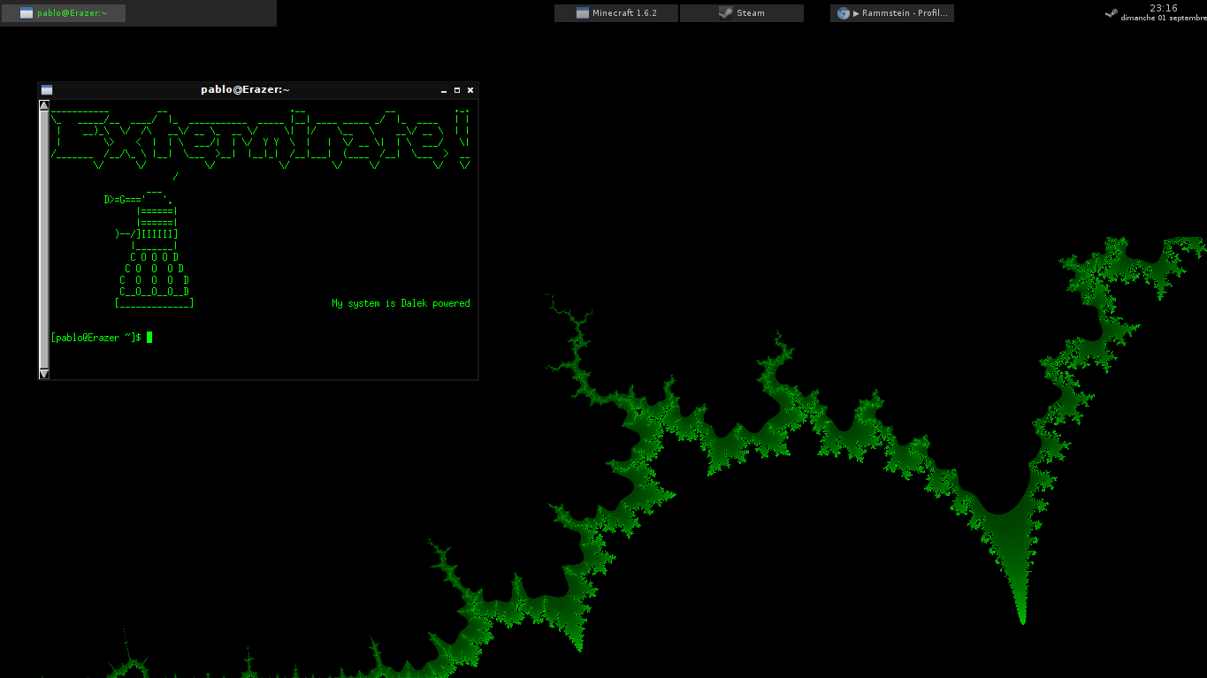Screen dimensions: 1207x678
Task: Click the text "My system is Dalek powered"
Action: pyautogui.click(x=401, y=303)
